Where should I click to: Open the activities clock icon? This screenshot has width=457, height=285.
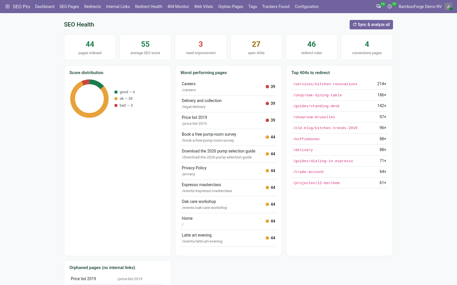(390, 7)
